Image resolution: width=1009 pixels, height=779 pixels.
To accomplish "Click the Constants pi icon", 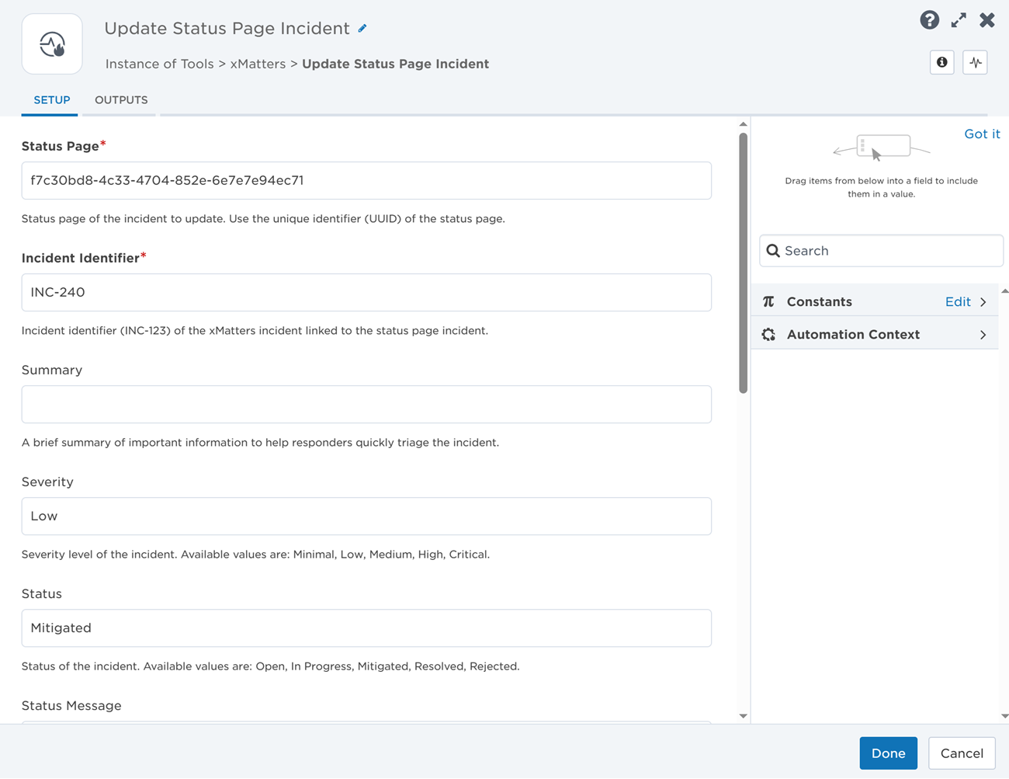I will pyautogui.click(x=768, y=302).
